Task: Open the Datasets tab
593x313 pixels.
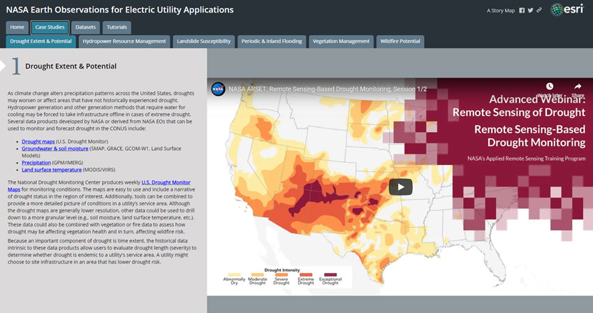Action: (x=85, y=27)
